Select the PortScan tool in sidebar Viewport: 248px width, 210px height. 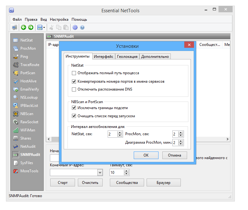click(x=24, y=73)
